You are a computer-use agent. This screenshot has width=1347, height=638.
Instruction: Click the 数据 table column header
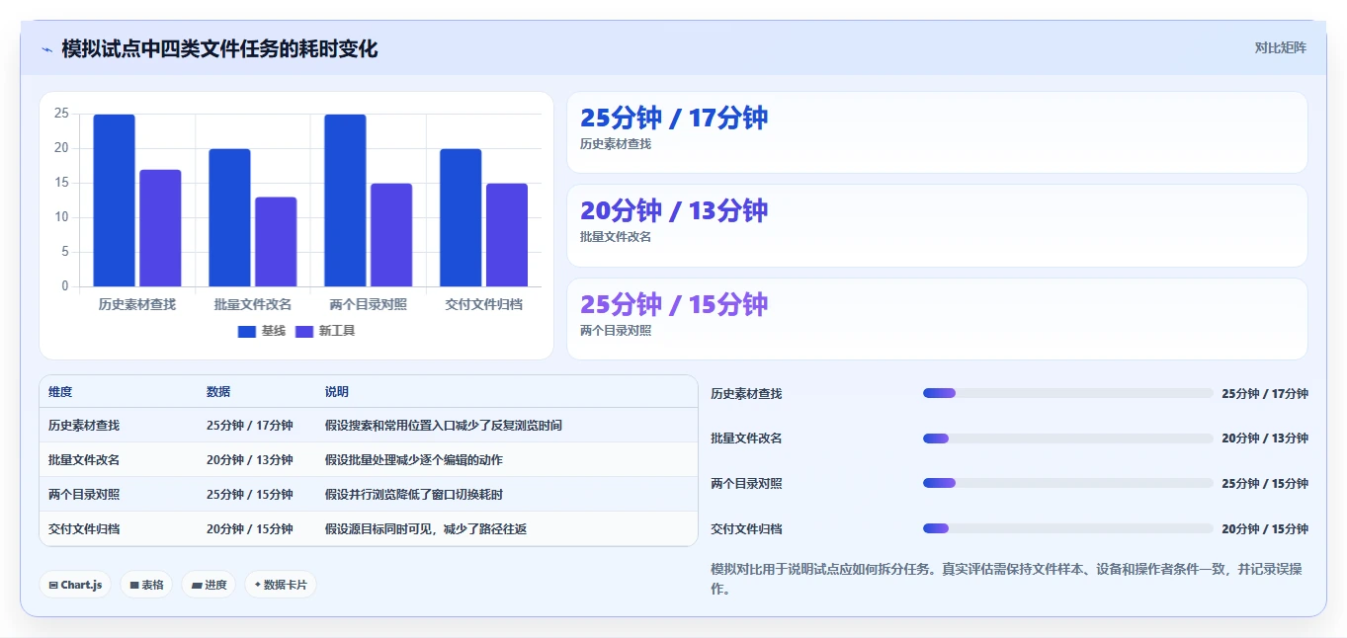218,392
